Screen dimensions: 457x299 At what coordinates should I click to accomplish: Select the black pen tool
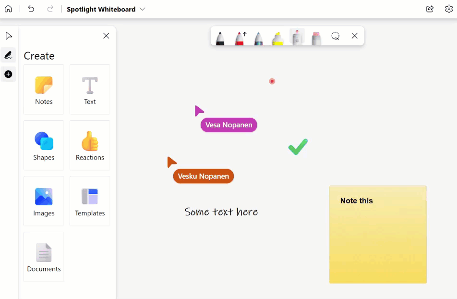[x=220, y=37]
